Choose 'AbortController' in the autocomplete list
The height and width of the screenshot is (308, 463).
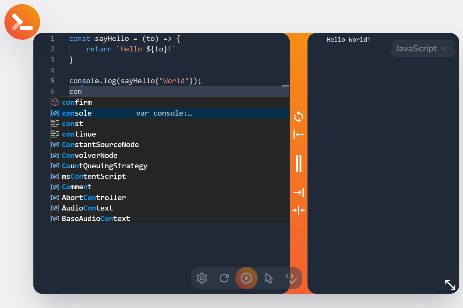pos(94,198)
